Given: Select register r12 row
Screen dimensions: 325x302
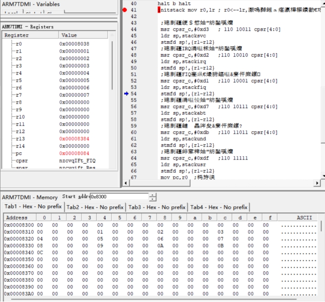Looking at the screenshot, I should click(x=55, y=132).
